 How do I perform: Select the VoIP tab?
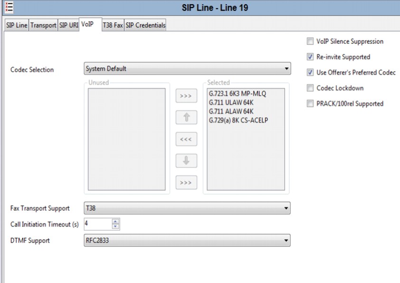[x=91, y=24]
